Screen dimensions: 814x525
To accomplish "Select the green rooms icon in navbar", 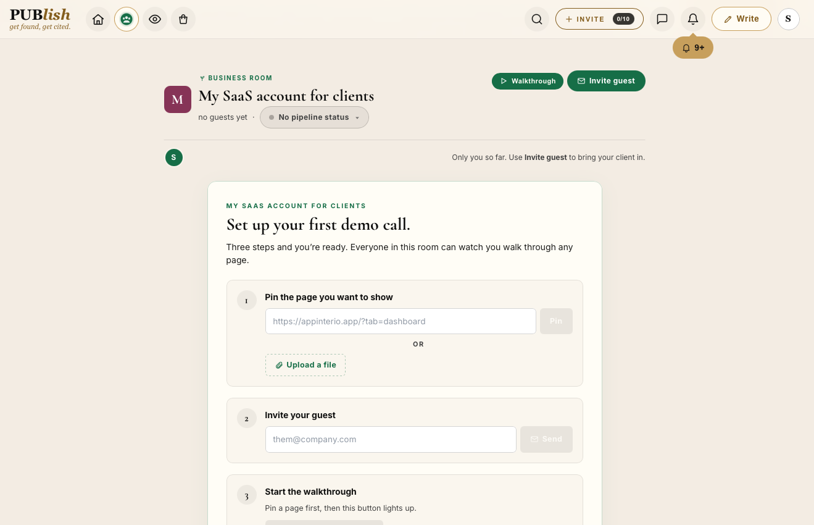I will pos(127,19).
